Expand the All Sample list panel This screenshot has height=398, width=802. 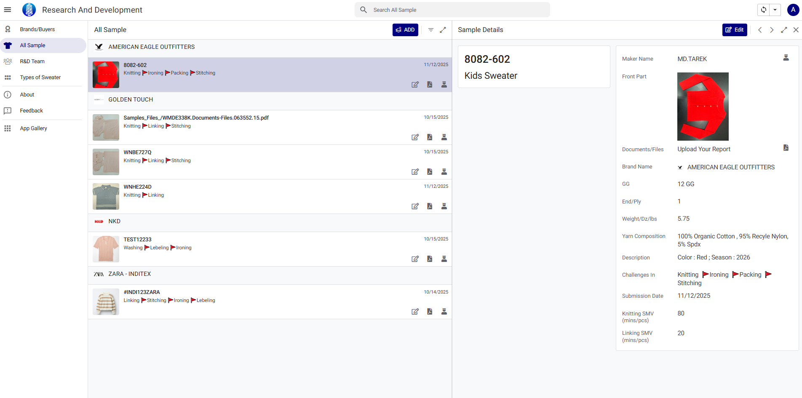tap(443, 30)
